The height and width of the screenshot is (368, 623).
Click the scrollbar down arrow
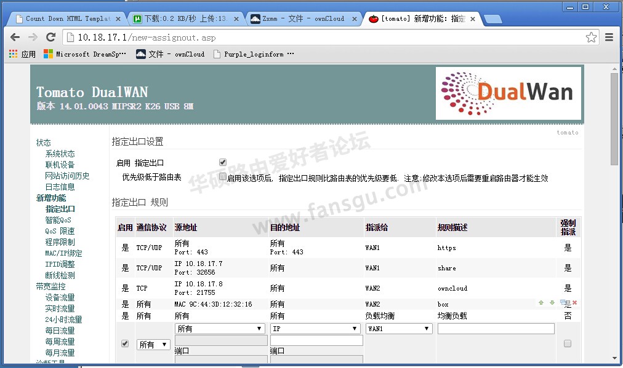[x=614, y=359]
